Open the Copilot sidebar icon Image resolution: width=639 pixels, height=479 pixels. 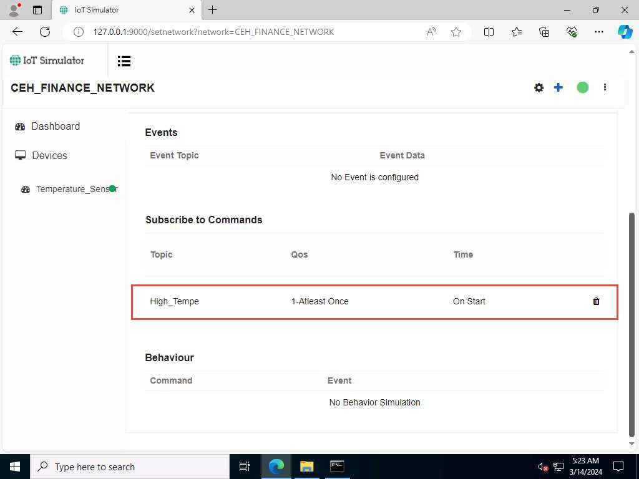[x=625, y=32]
